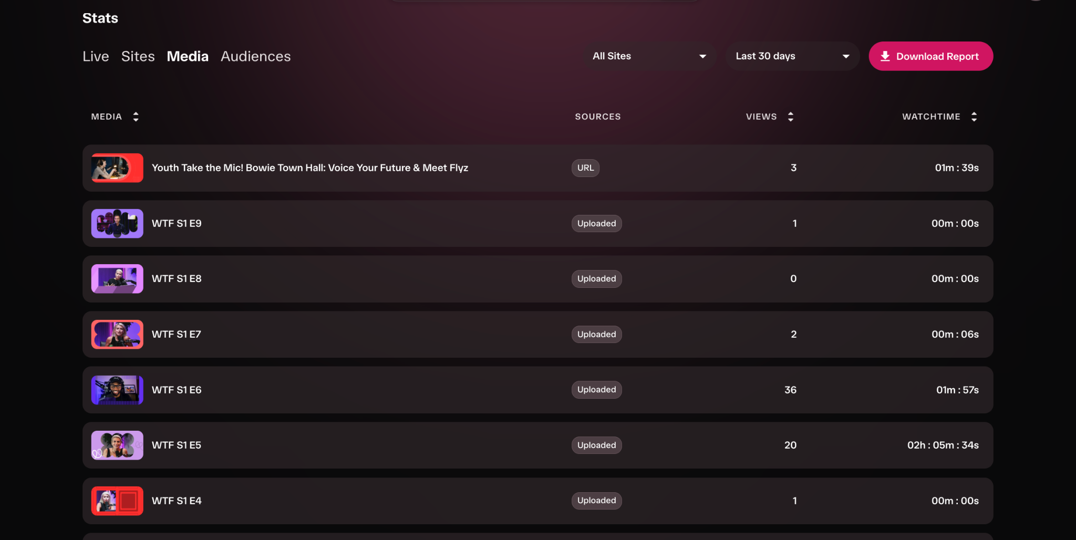Switch to the Sites tab
Screen dimensions: 1076x540
click(138, 56)
